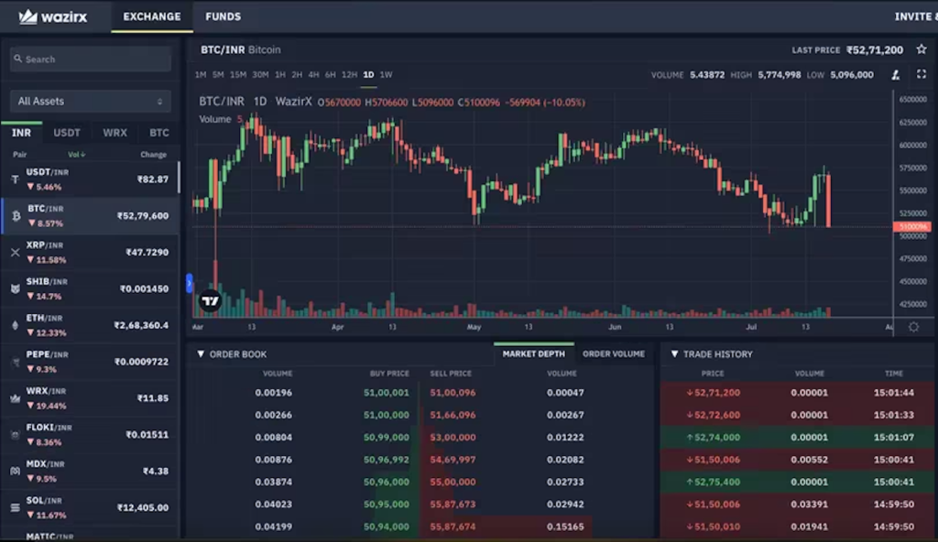Viewport: 938px width, 542px height.
Task: Click the blue chart side-panel handle
Action: 190,283
